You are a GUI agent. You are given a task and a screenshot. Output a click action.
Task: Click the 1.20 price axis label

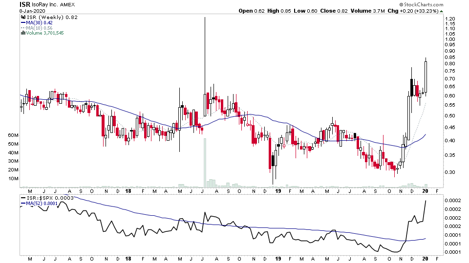(450, 19)
